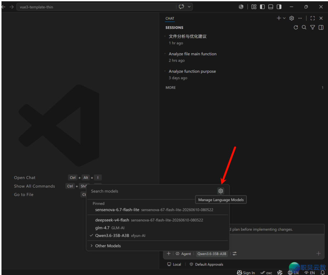Click the vue3-template-thin command center search box
328x275 pixels.
[x=96, y=7]
